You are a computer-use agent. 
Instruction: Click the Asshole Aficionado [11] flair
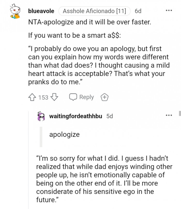click(94, 11)
